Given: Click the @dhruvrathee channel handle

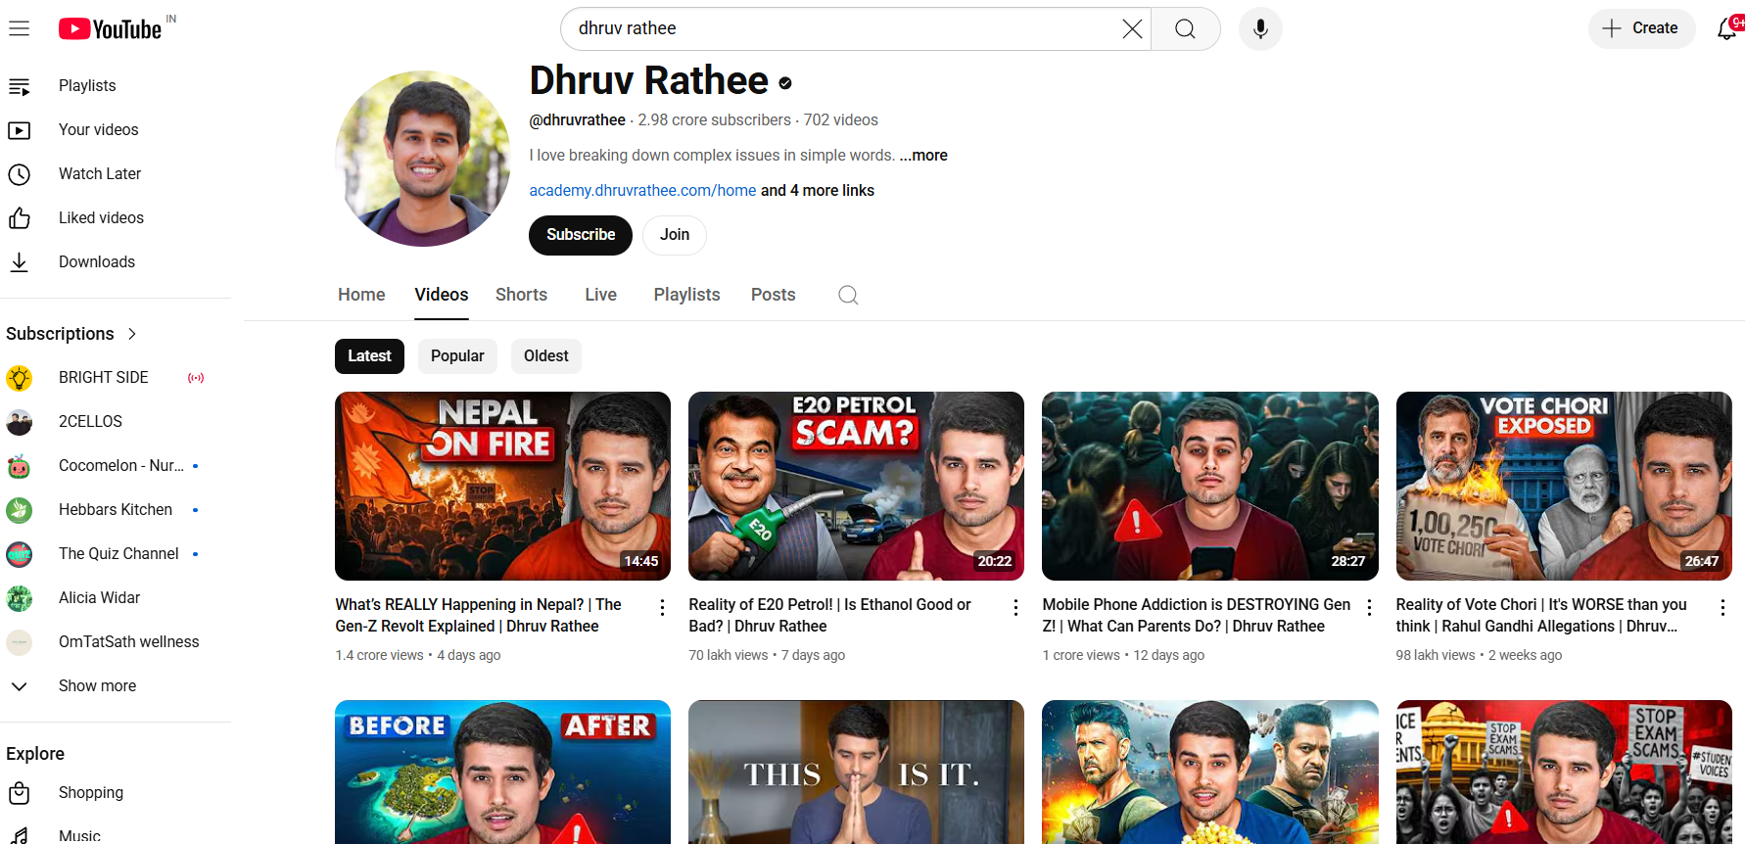Looking at the screenshot, I should coord(577,120).
